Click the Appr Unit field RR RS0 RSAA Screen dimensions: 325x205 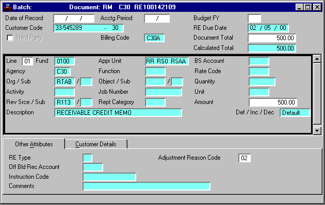[167, 61]
